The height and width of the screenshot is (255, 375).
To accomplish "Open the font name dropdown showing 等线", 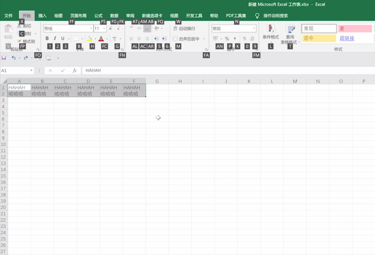I will tap(91, 29).
